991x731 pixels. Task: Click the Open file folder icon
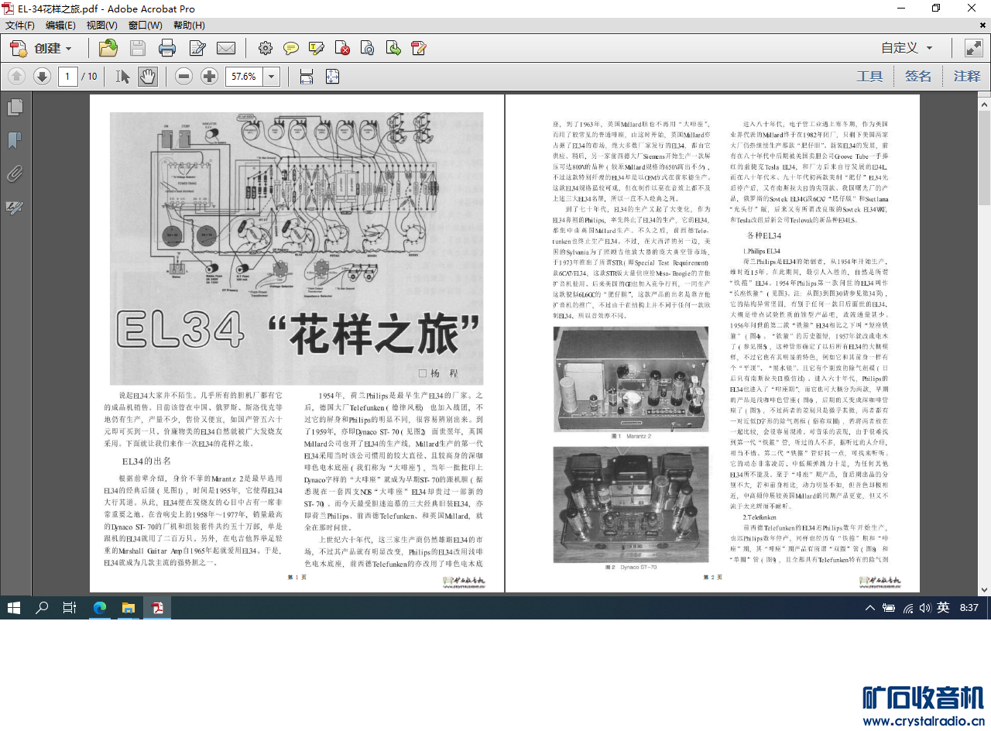(x=108, y=48)
